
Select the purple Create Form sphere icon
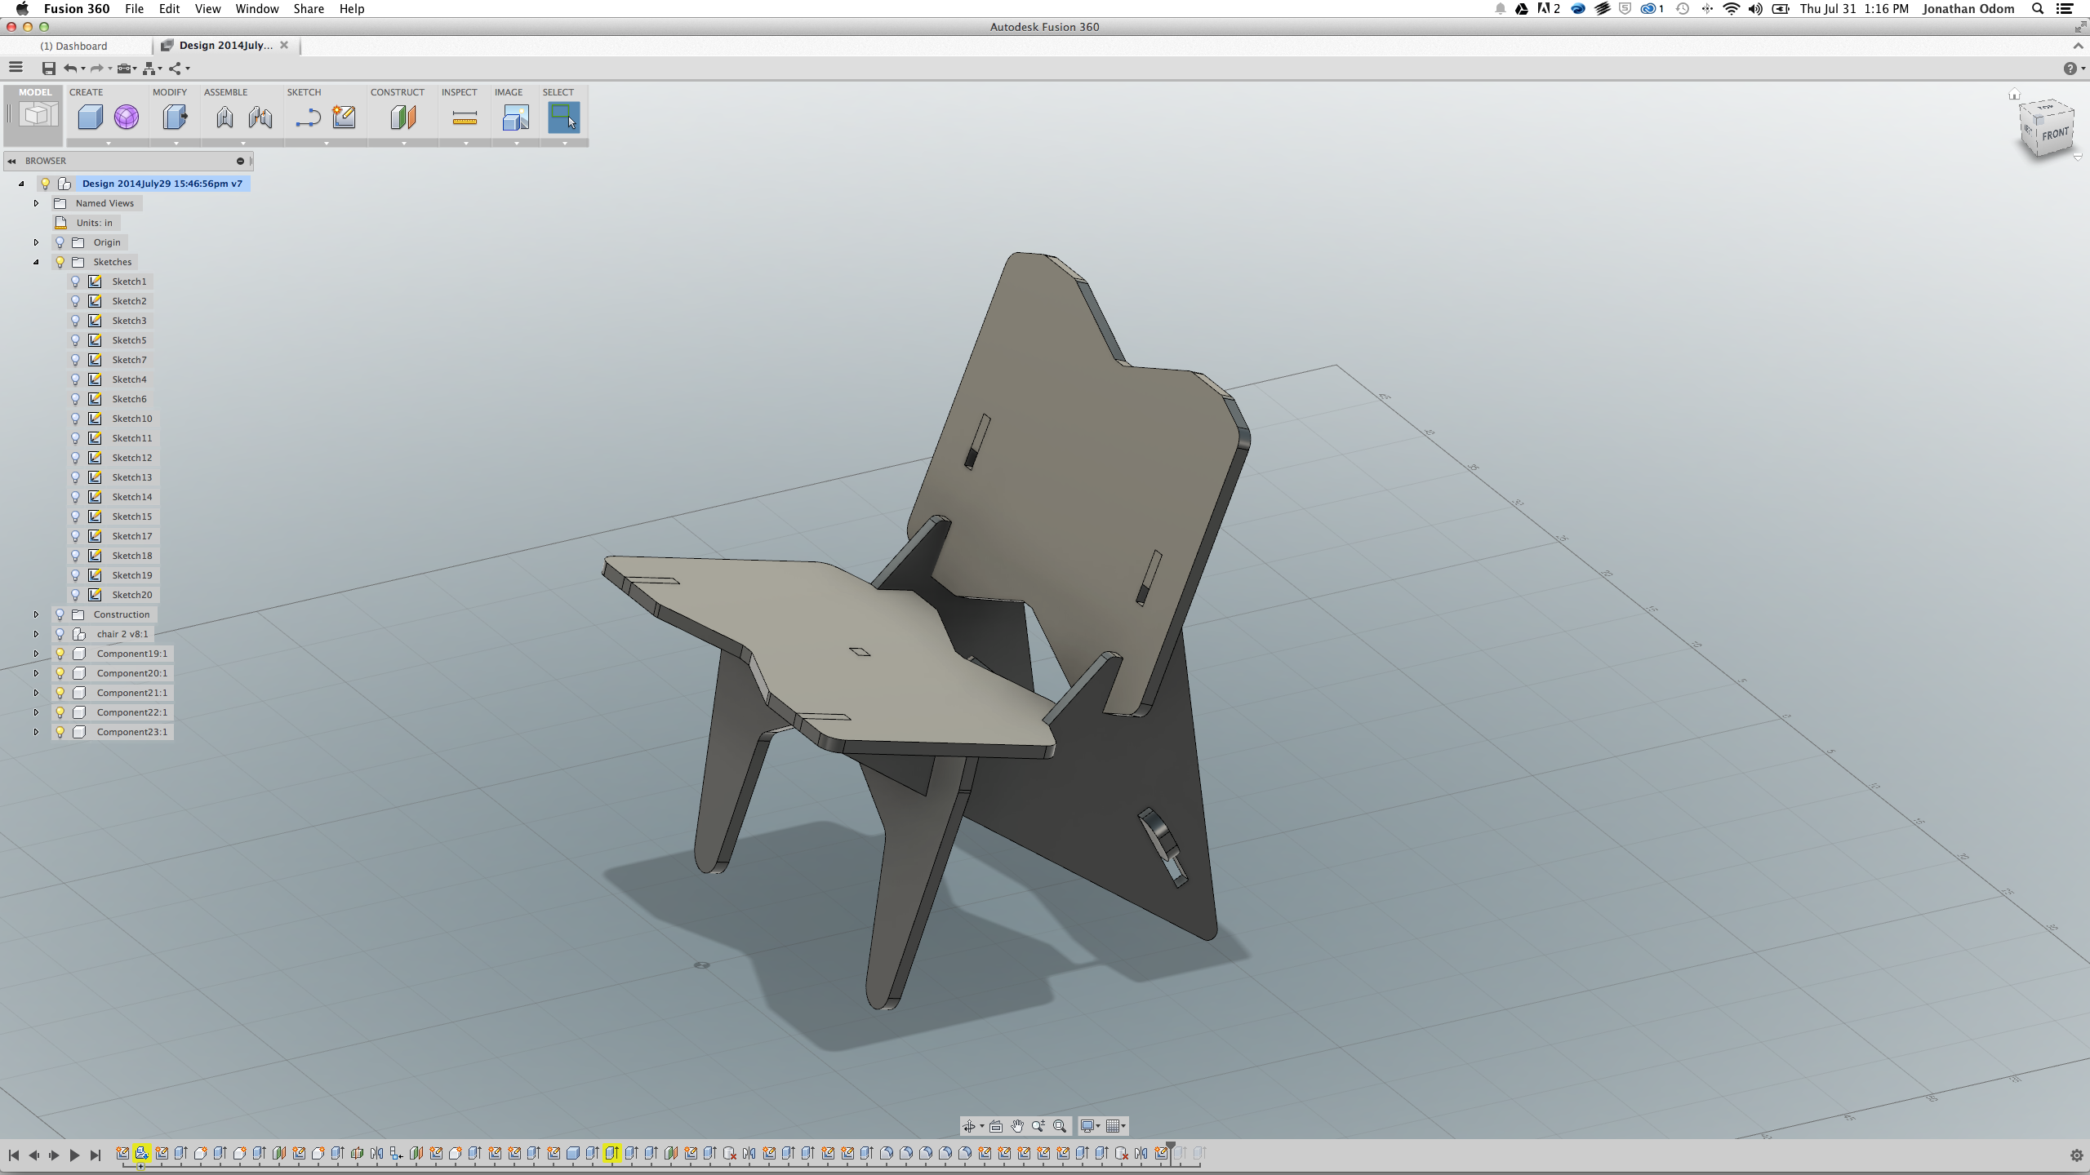tap(127, 117)
